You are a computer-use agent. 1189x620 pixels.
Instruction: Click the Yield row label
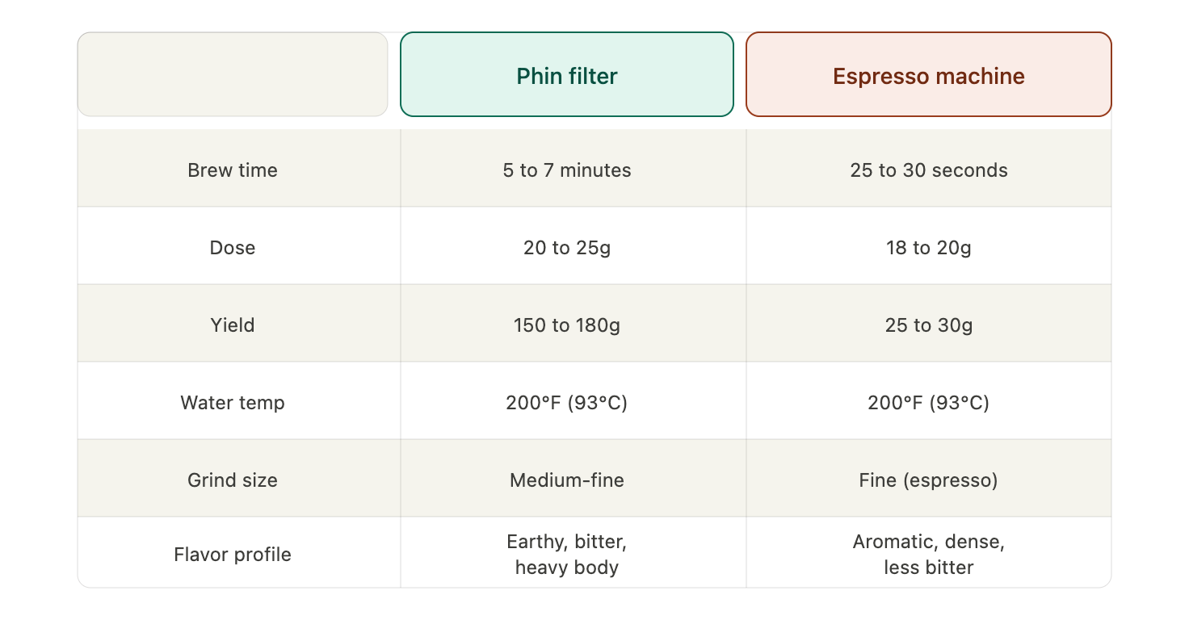point(233,325)
